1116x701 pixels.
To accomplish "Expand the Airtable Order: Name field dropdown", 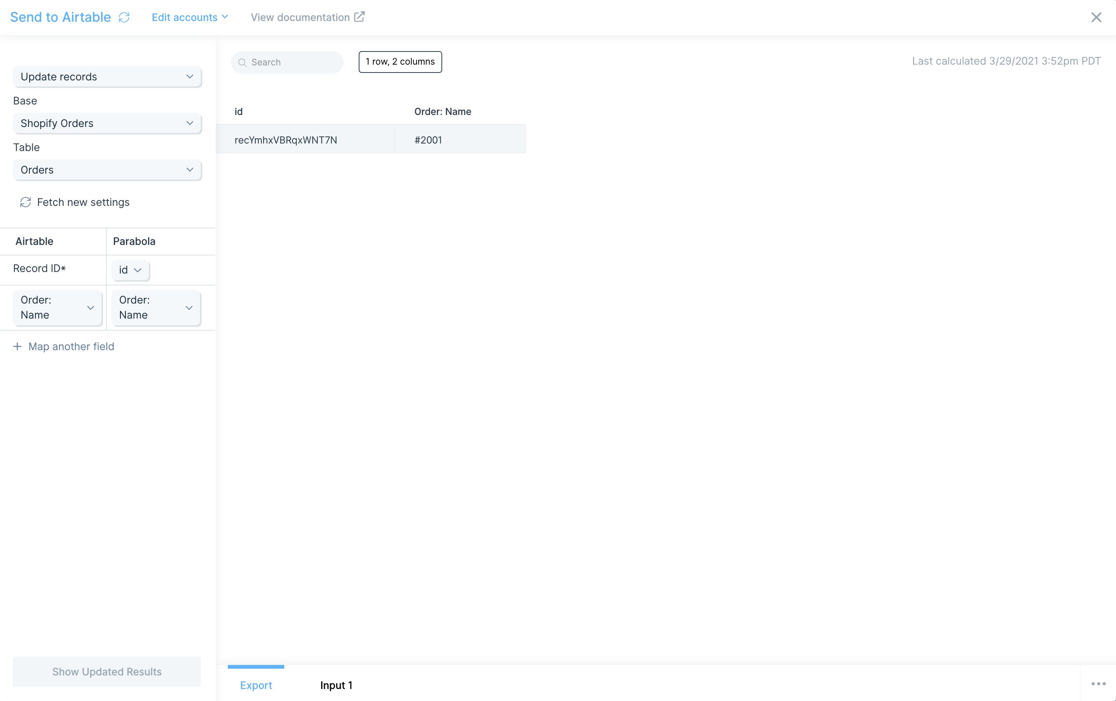I will (58, 307).
